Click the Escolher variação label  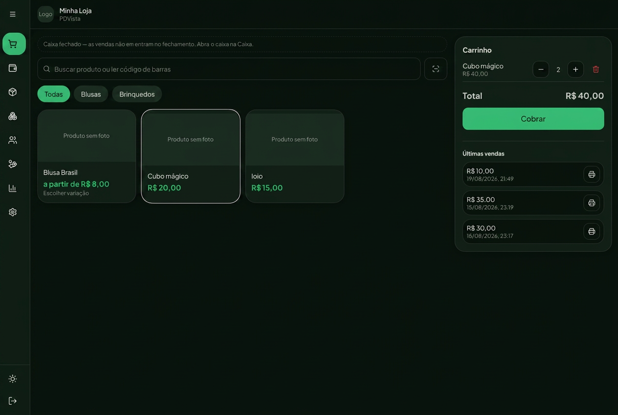click(x=66, y=193)
